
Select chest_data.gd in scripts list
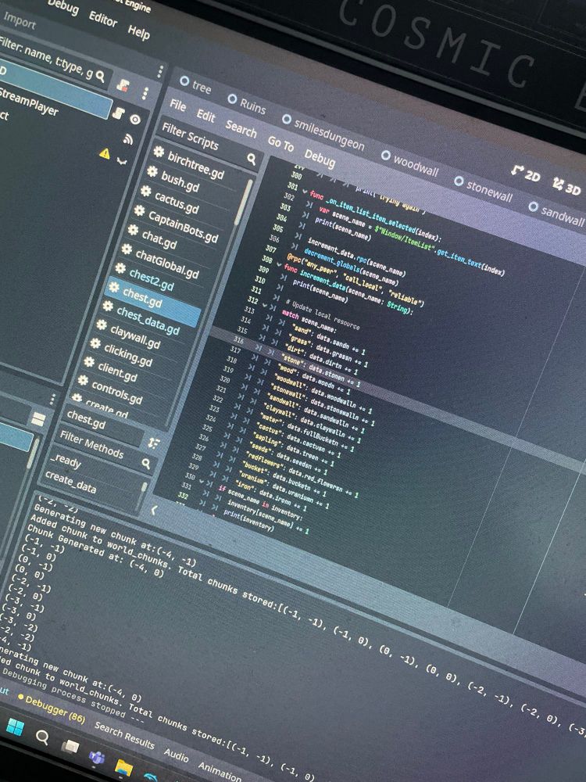pos(148,321)
